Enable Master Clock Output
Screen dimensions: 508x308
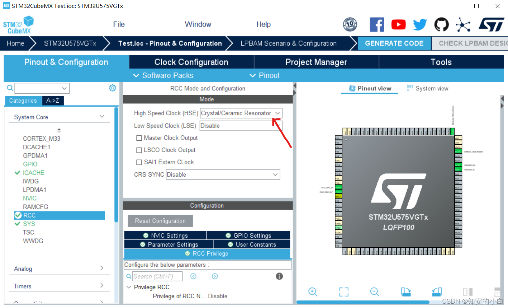[x=139, y=138]
